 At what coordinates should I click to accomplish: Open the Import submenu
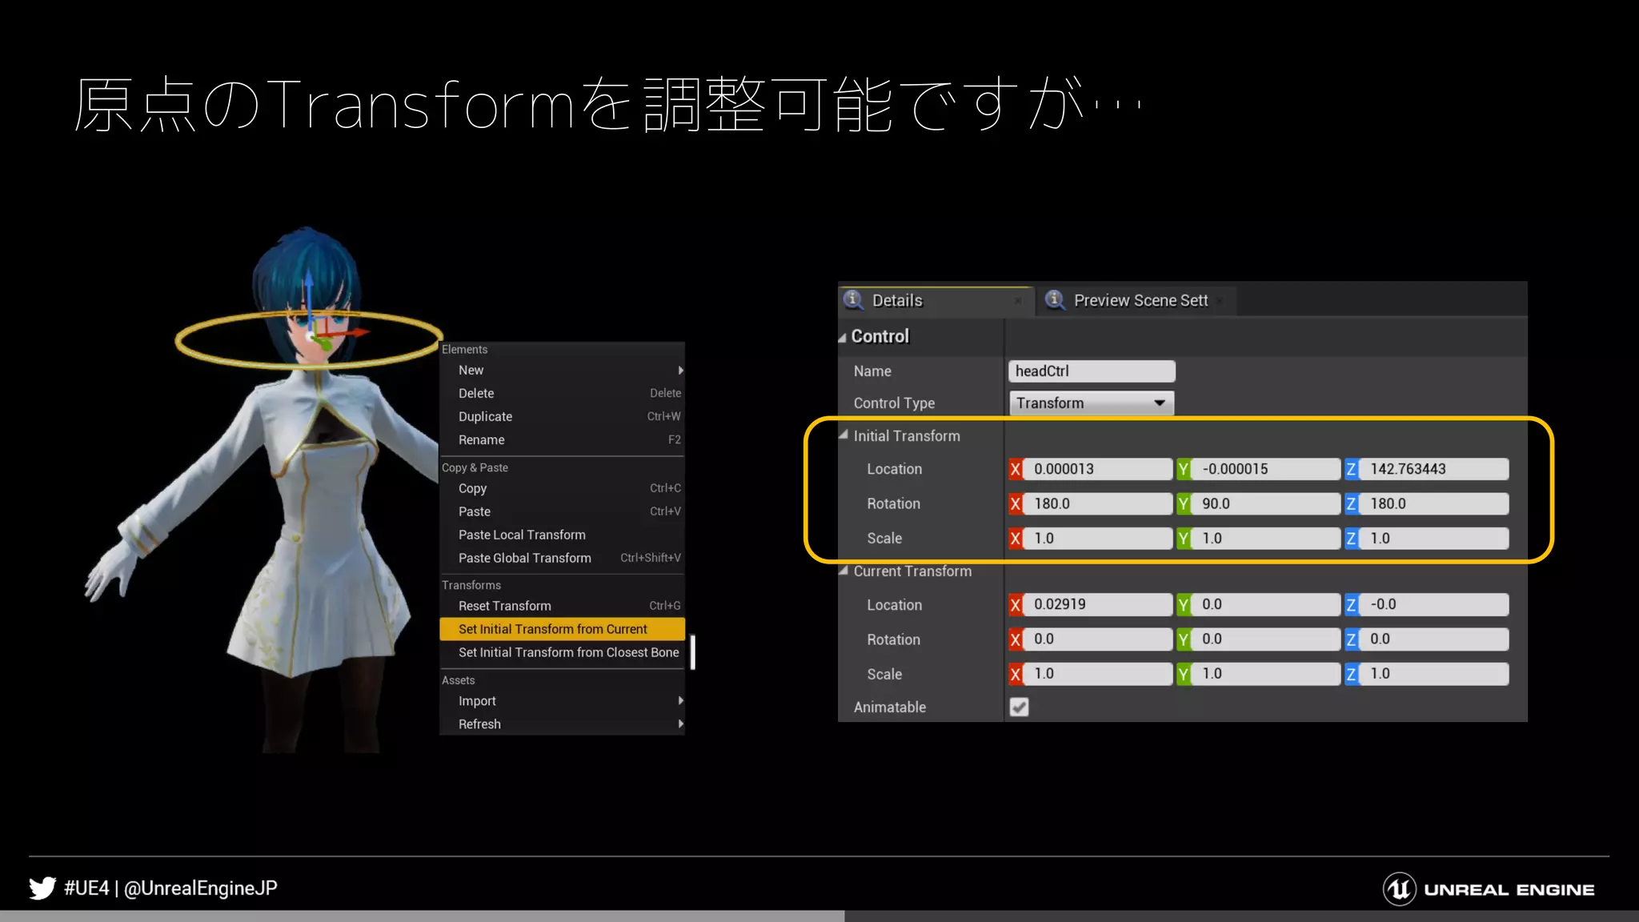(x=562, y=700)
